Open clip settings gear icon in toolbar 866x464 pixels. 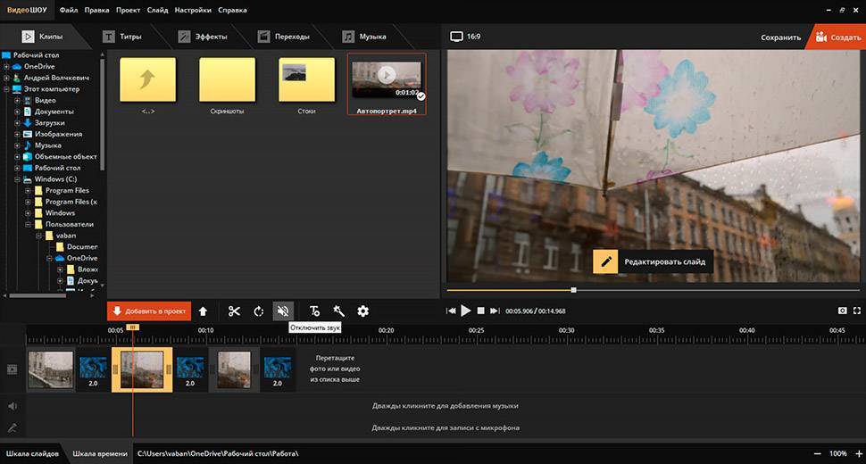coord(362,311)
